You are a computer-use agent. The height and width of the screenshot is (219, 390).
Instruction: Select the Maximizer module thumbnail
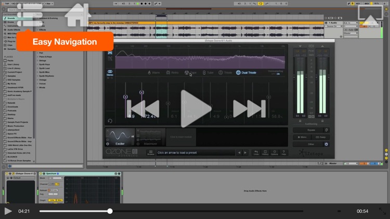click(150, 137)
